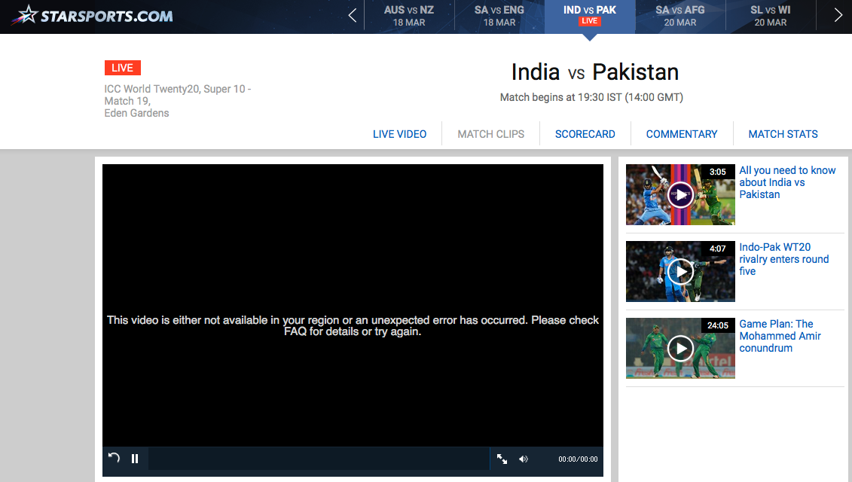Click the red LIVE badge above match details
The width and height of the screenshot is (852, 482).
122,68
